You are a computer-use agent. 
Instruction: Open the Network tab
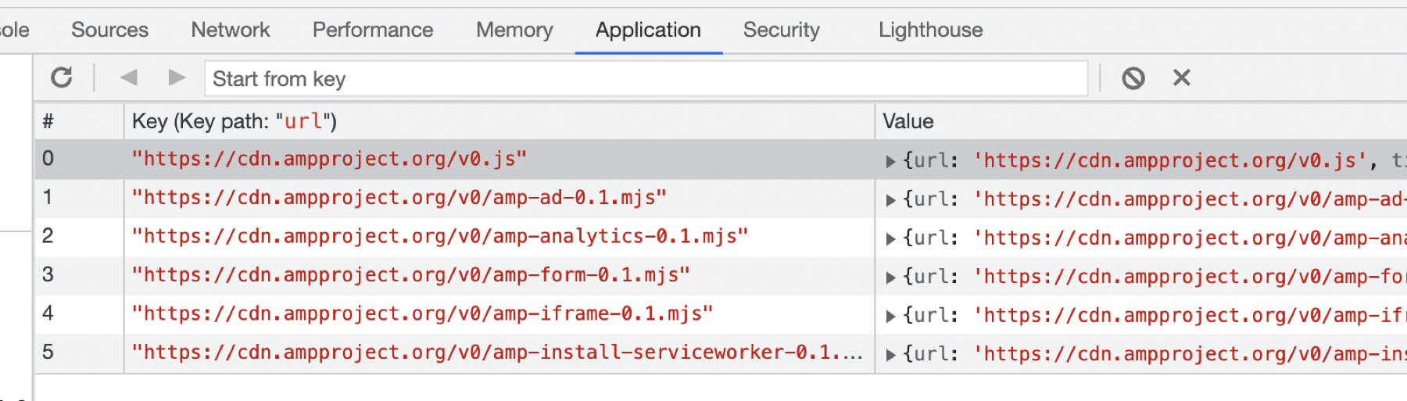[231, 30]
